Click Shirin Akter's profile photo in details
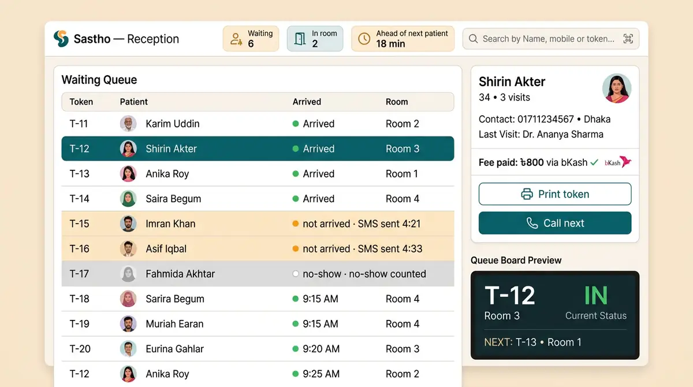 click(x=617, y=88)
